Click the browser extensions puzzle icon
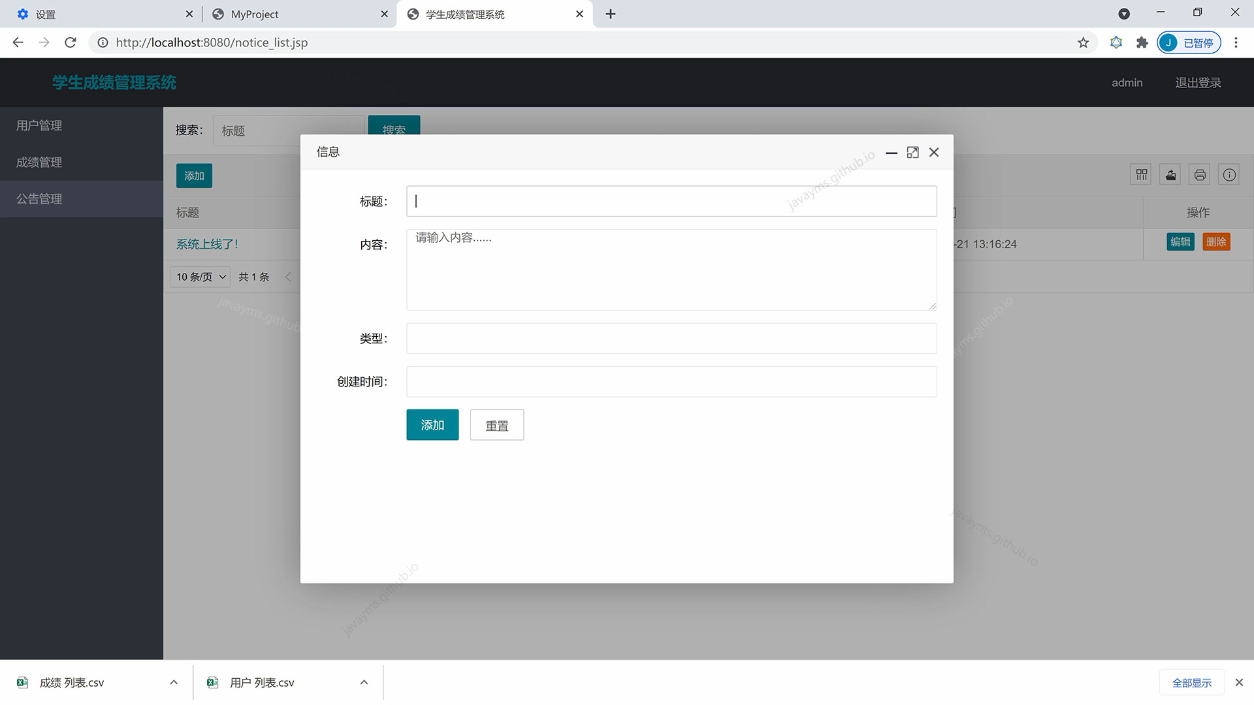 [x=1142, y=42]
